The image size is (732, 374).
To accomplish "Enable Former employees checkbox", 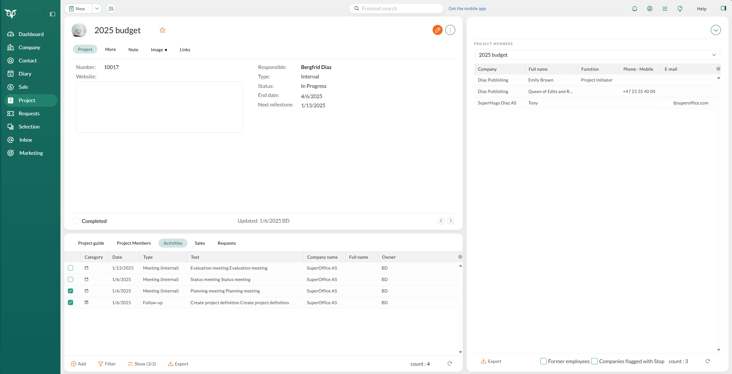I will [543, 361].
